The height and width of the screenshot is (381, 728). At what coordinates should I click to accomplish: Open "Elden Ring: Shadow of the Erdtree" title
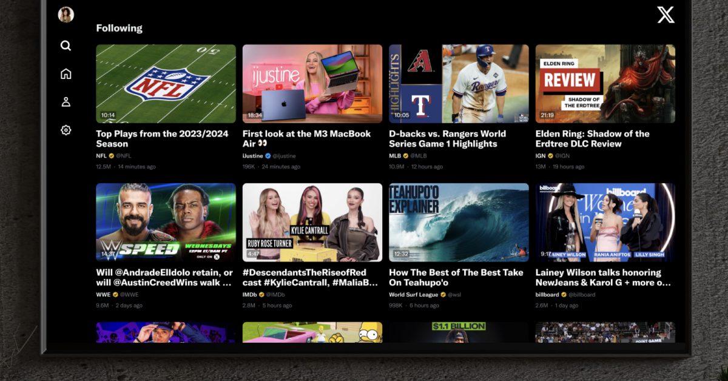593,139
